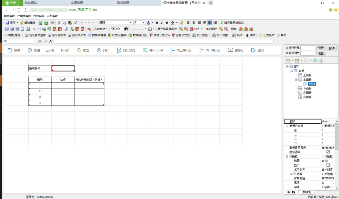Open 定义基本信息 from the toolbar
This screenshot has width=339, height=199.
coord(35,35)
